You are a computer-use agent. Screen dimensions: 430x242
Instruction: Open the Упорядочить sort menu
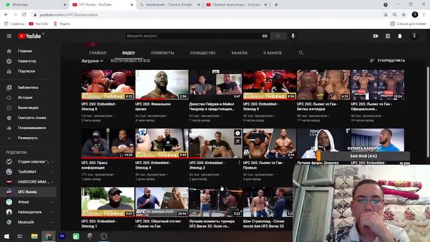tap(387, 61)
